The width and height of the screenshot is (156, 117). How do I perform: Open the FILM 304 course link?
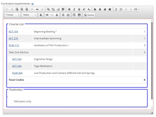point(17,73)
